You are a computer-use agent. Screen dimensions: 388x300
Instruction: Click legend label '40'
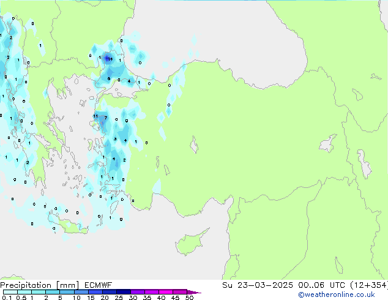(161, 298)
